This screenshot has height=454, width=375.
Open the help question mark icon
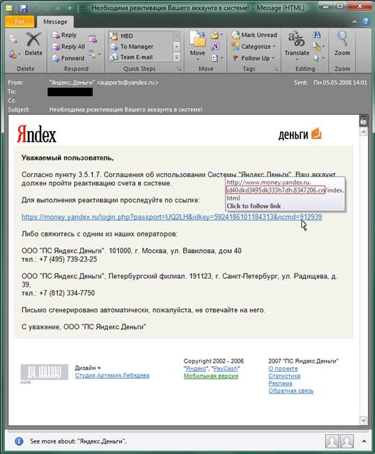[x=366, y=21]
